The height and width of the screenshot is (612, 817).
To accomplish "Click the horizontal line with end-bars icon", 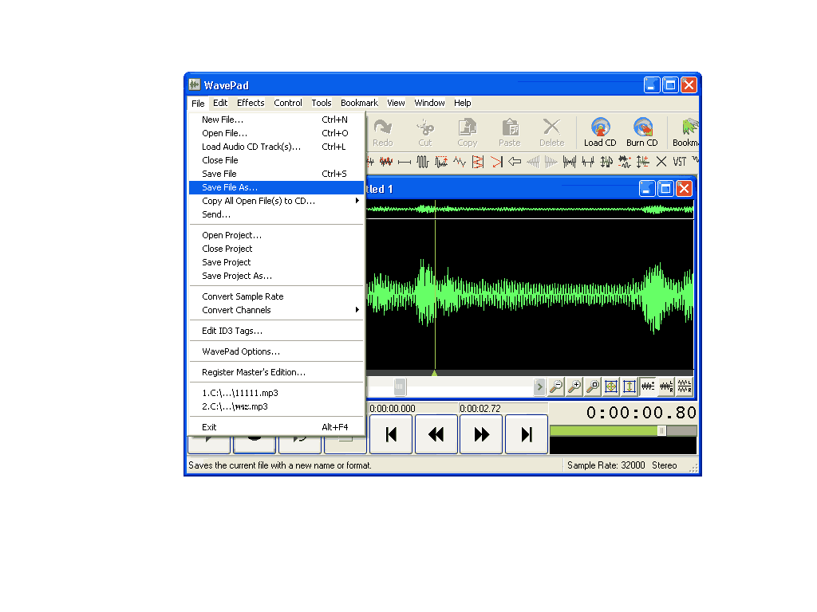I will (405, 162).
